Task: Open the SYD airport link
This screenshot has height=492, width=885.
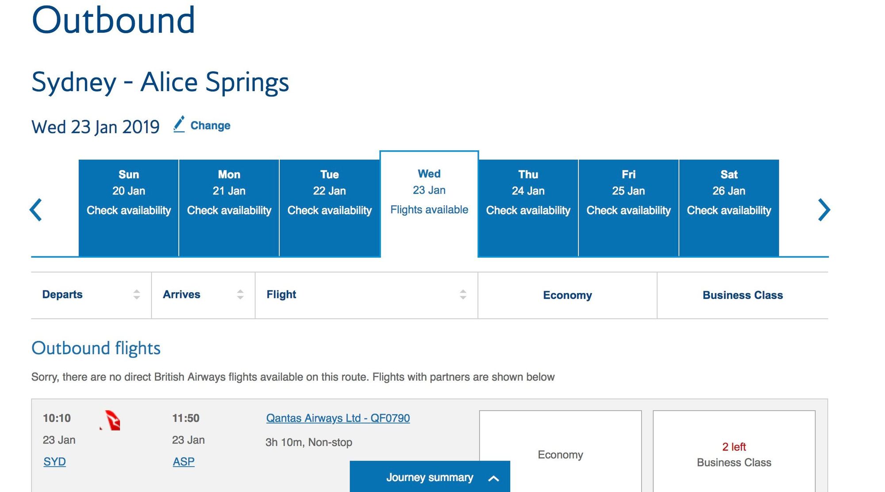Action: tap(54, 461)
